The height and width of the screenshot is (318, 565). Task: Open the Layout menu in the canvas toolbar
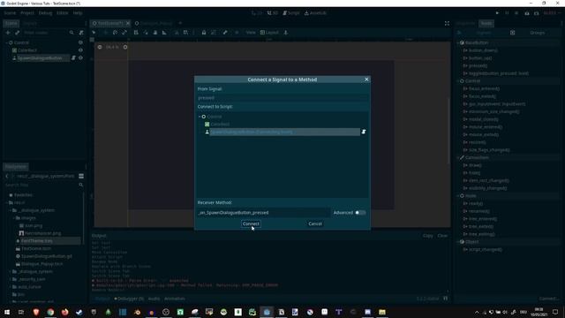pos(269,33)
